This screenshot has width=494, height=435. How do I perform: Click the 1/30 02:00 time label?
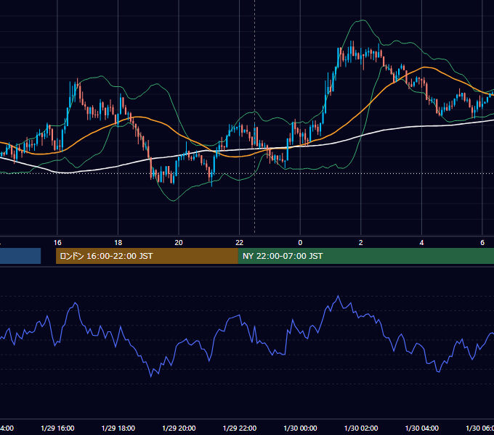tap(361, 428)
